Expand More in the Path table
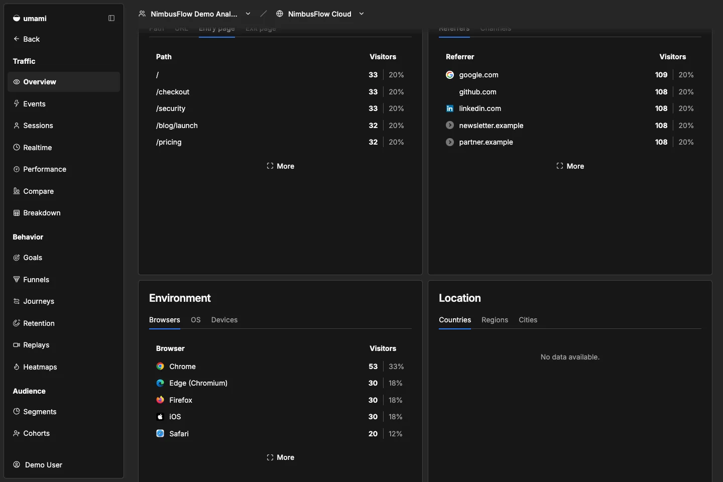 [x=280, y=166]
